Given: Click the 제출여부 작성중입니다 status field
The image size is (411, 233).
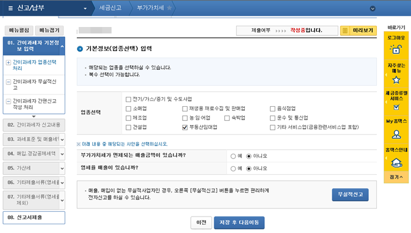Looking at the screenshot, I should (x=287, y=31).
